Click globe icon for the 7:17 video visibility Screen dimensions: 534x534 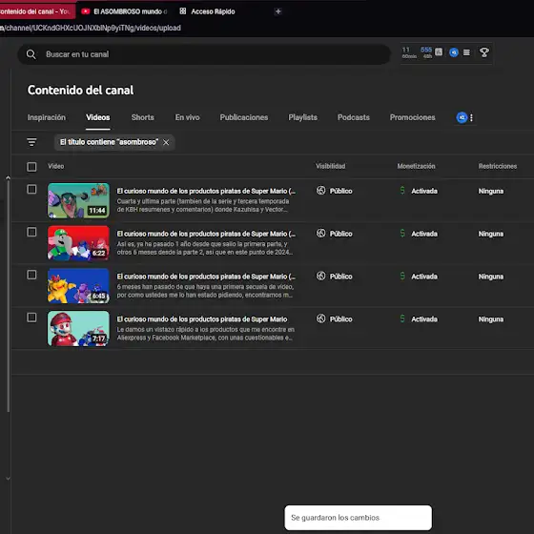pyautogui.click(x=320, y=318)
